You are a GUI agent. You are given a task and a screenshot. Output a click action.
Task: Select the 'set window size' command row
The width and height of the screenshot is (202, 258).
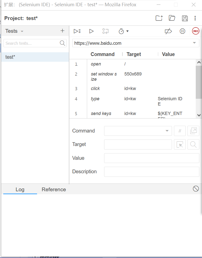coord(132,76)
